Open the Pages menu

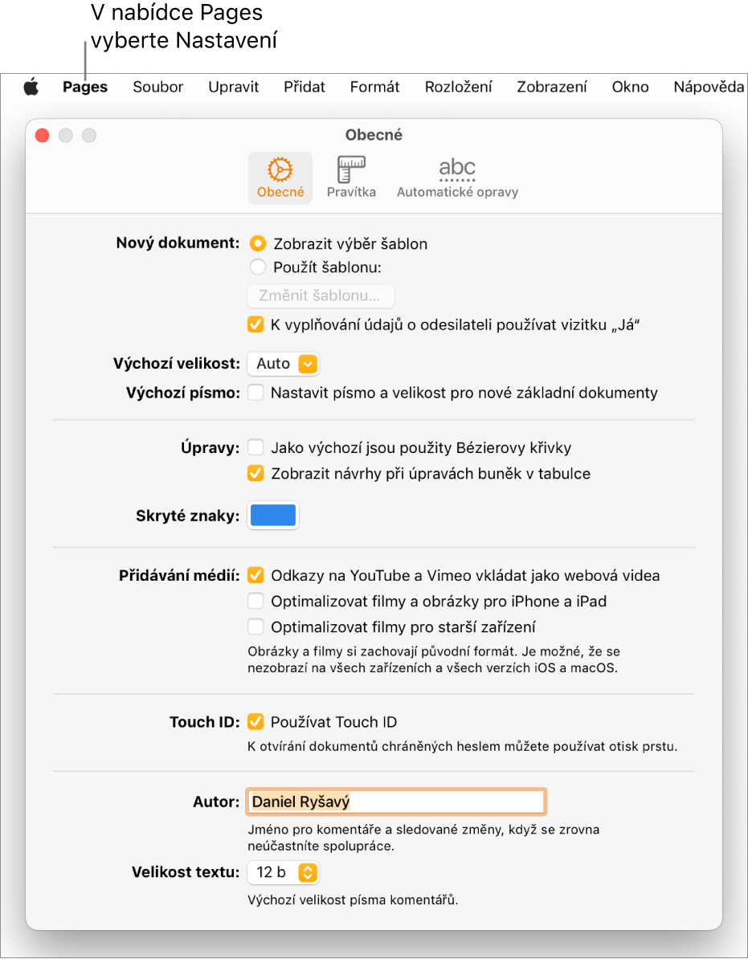85,87
